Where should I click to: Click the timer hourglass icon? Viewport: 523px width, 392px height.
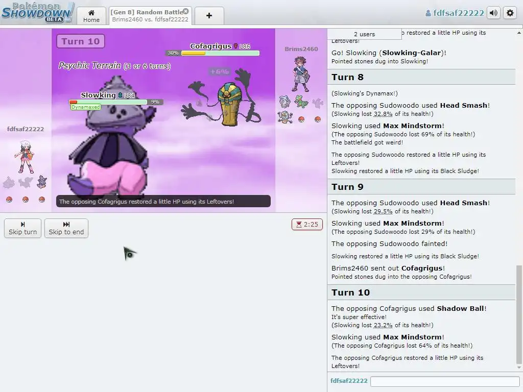tap(299, 225)
